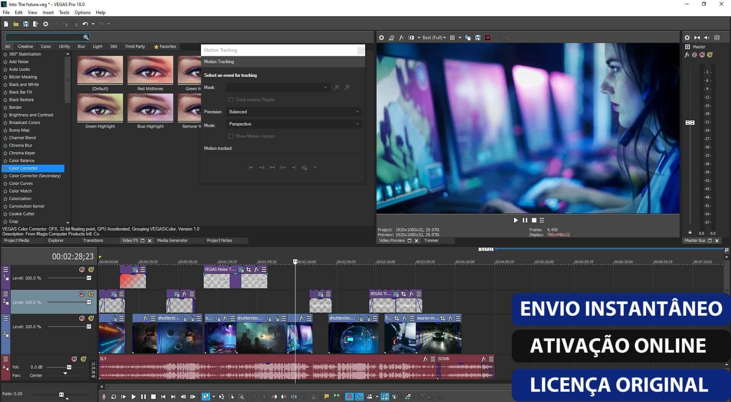731x402 pixels.
Task: Open track 1 hamburger menu
Action: 6,270
